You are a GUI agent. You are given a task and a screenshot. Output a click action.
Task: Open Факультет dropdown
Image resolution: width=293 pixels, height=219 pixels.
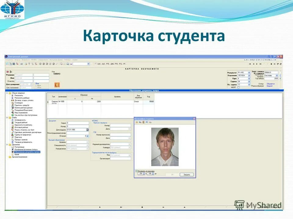249,72
